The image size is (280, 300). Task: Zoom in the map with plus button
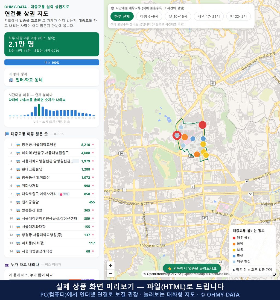110,265
